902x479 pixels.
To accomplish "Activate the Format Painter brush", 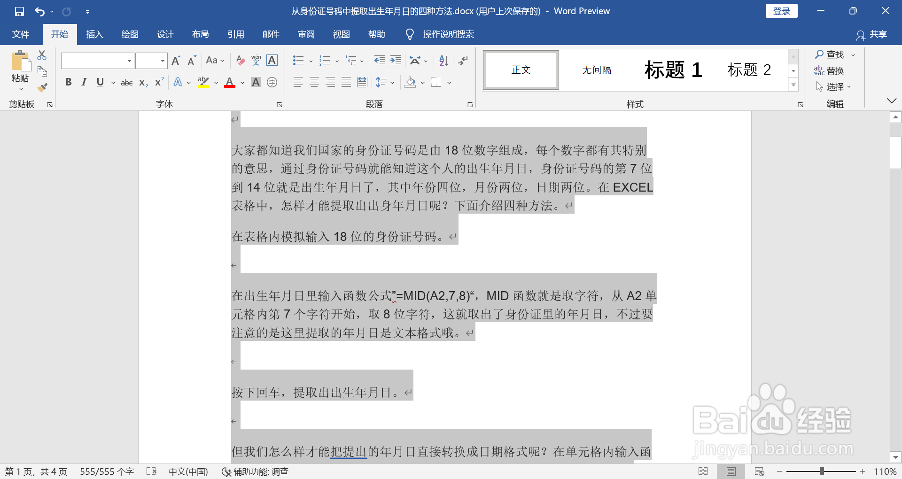I will 42,87.
